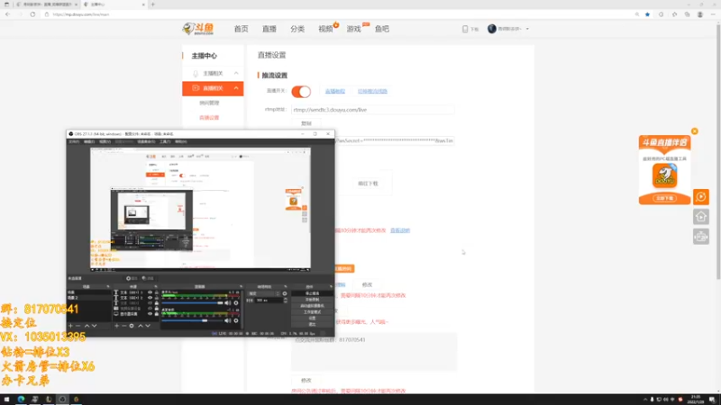Open the 游戏 navigation tab

point(353,29)
